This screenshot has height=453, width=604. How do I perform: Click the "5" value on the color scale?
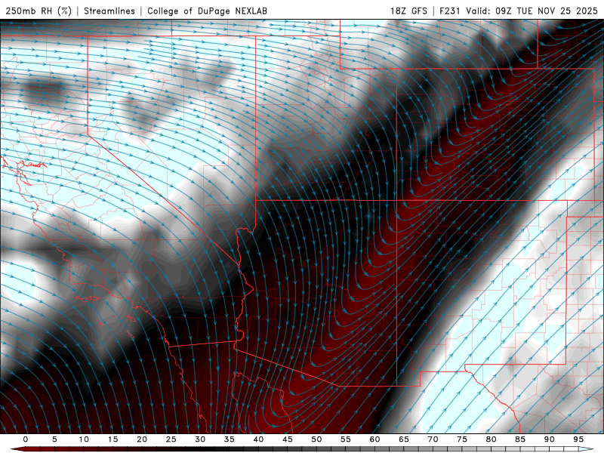click(54, 439)
